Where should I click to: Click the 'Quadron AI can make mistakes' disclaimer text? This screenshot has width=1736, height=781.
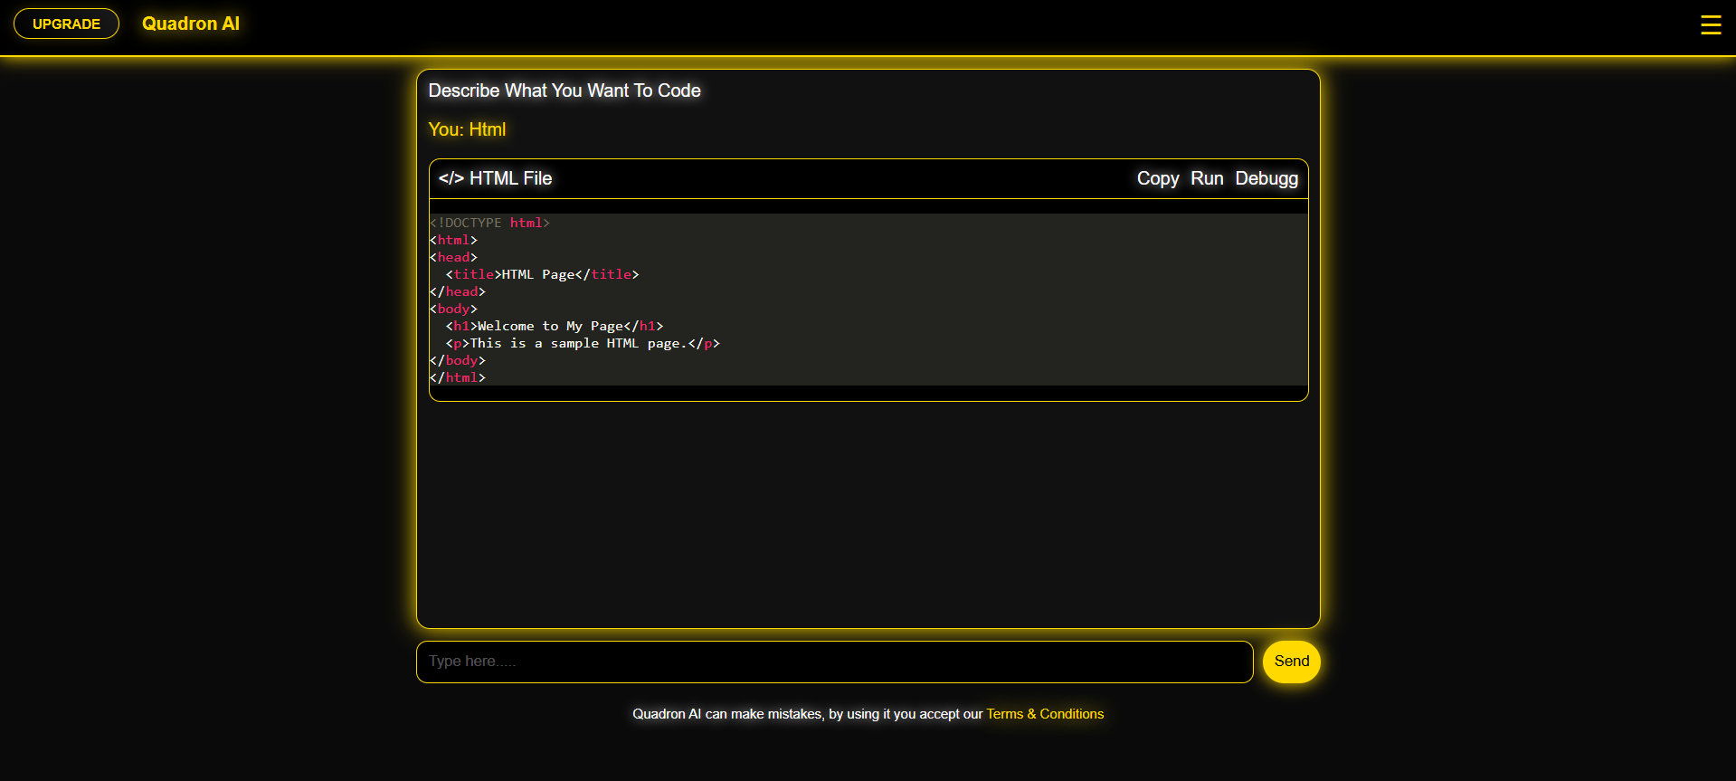(808, 714)
